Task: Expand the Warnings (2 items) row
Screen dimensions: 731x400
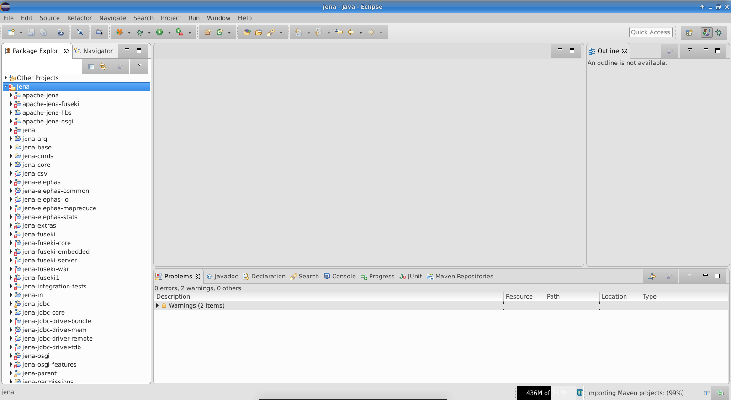Action: pyautogui.click(x=158, y=305)
